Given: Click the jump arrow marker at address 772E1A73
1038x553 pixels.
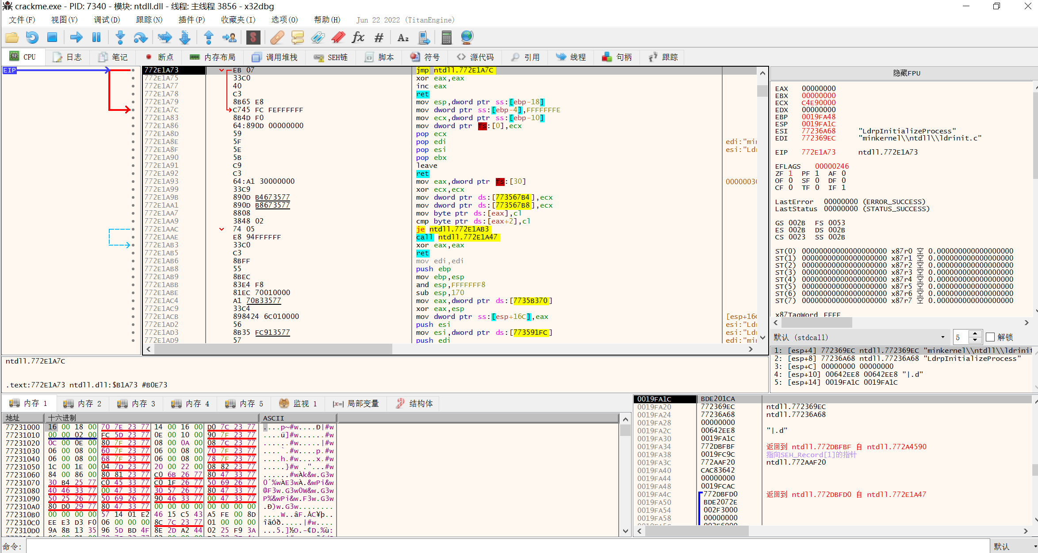Looking at the screenshot, I should tap(222, 70).
